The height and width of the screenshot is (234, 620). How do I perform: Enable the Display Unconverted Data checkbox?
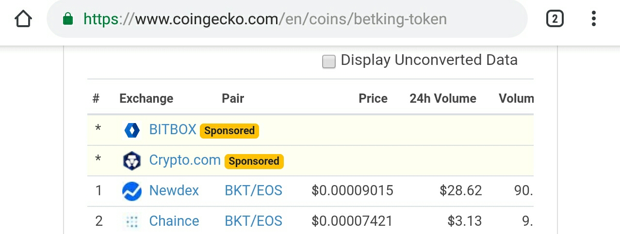click(x=329, y=62)
